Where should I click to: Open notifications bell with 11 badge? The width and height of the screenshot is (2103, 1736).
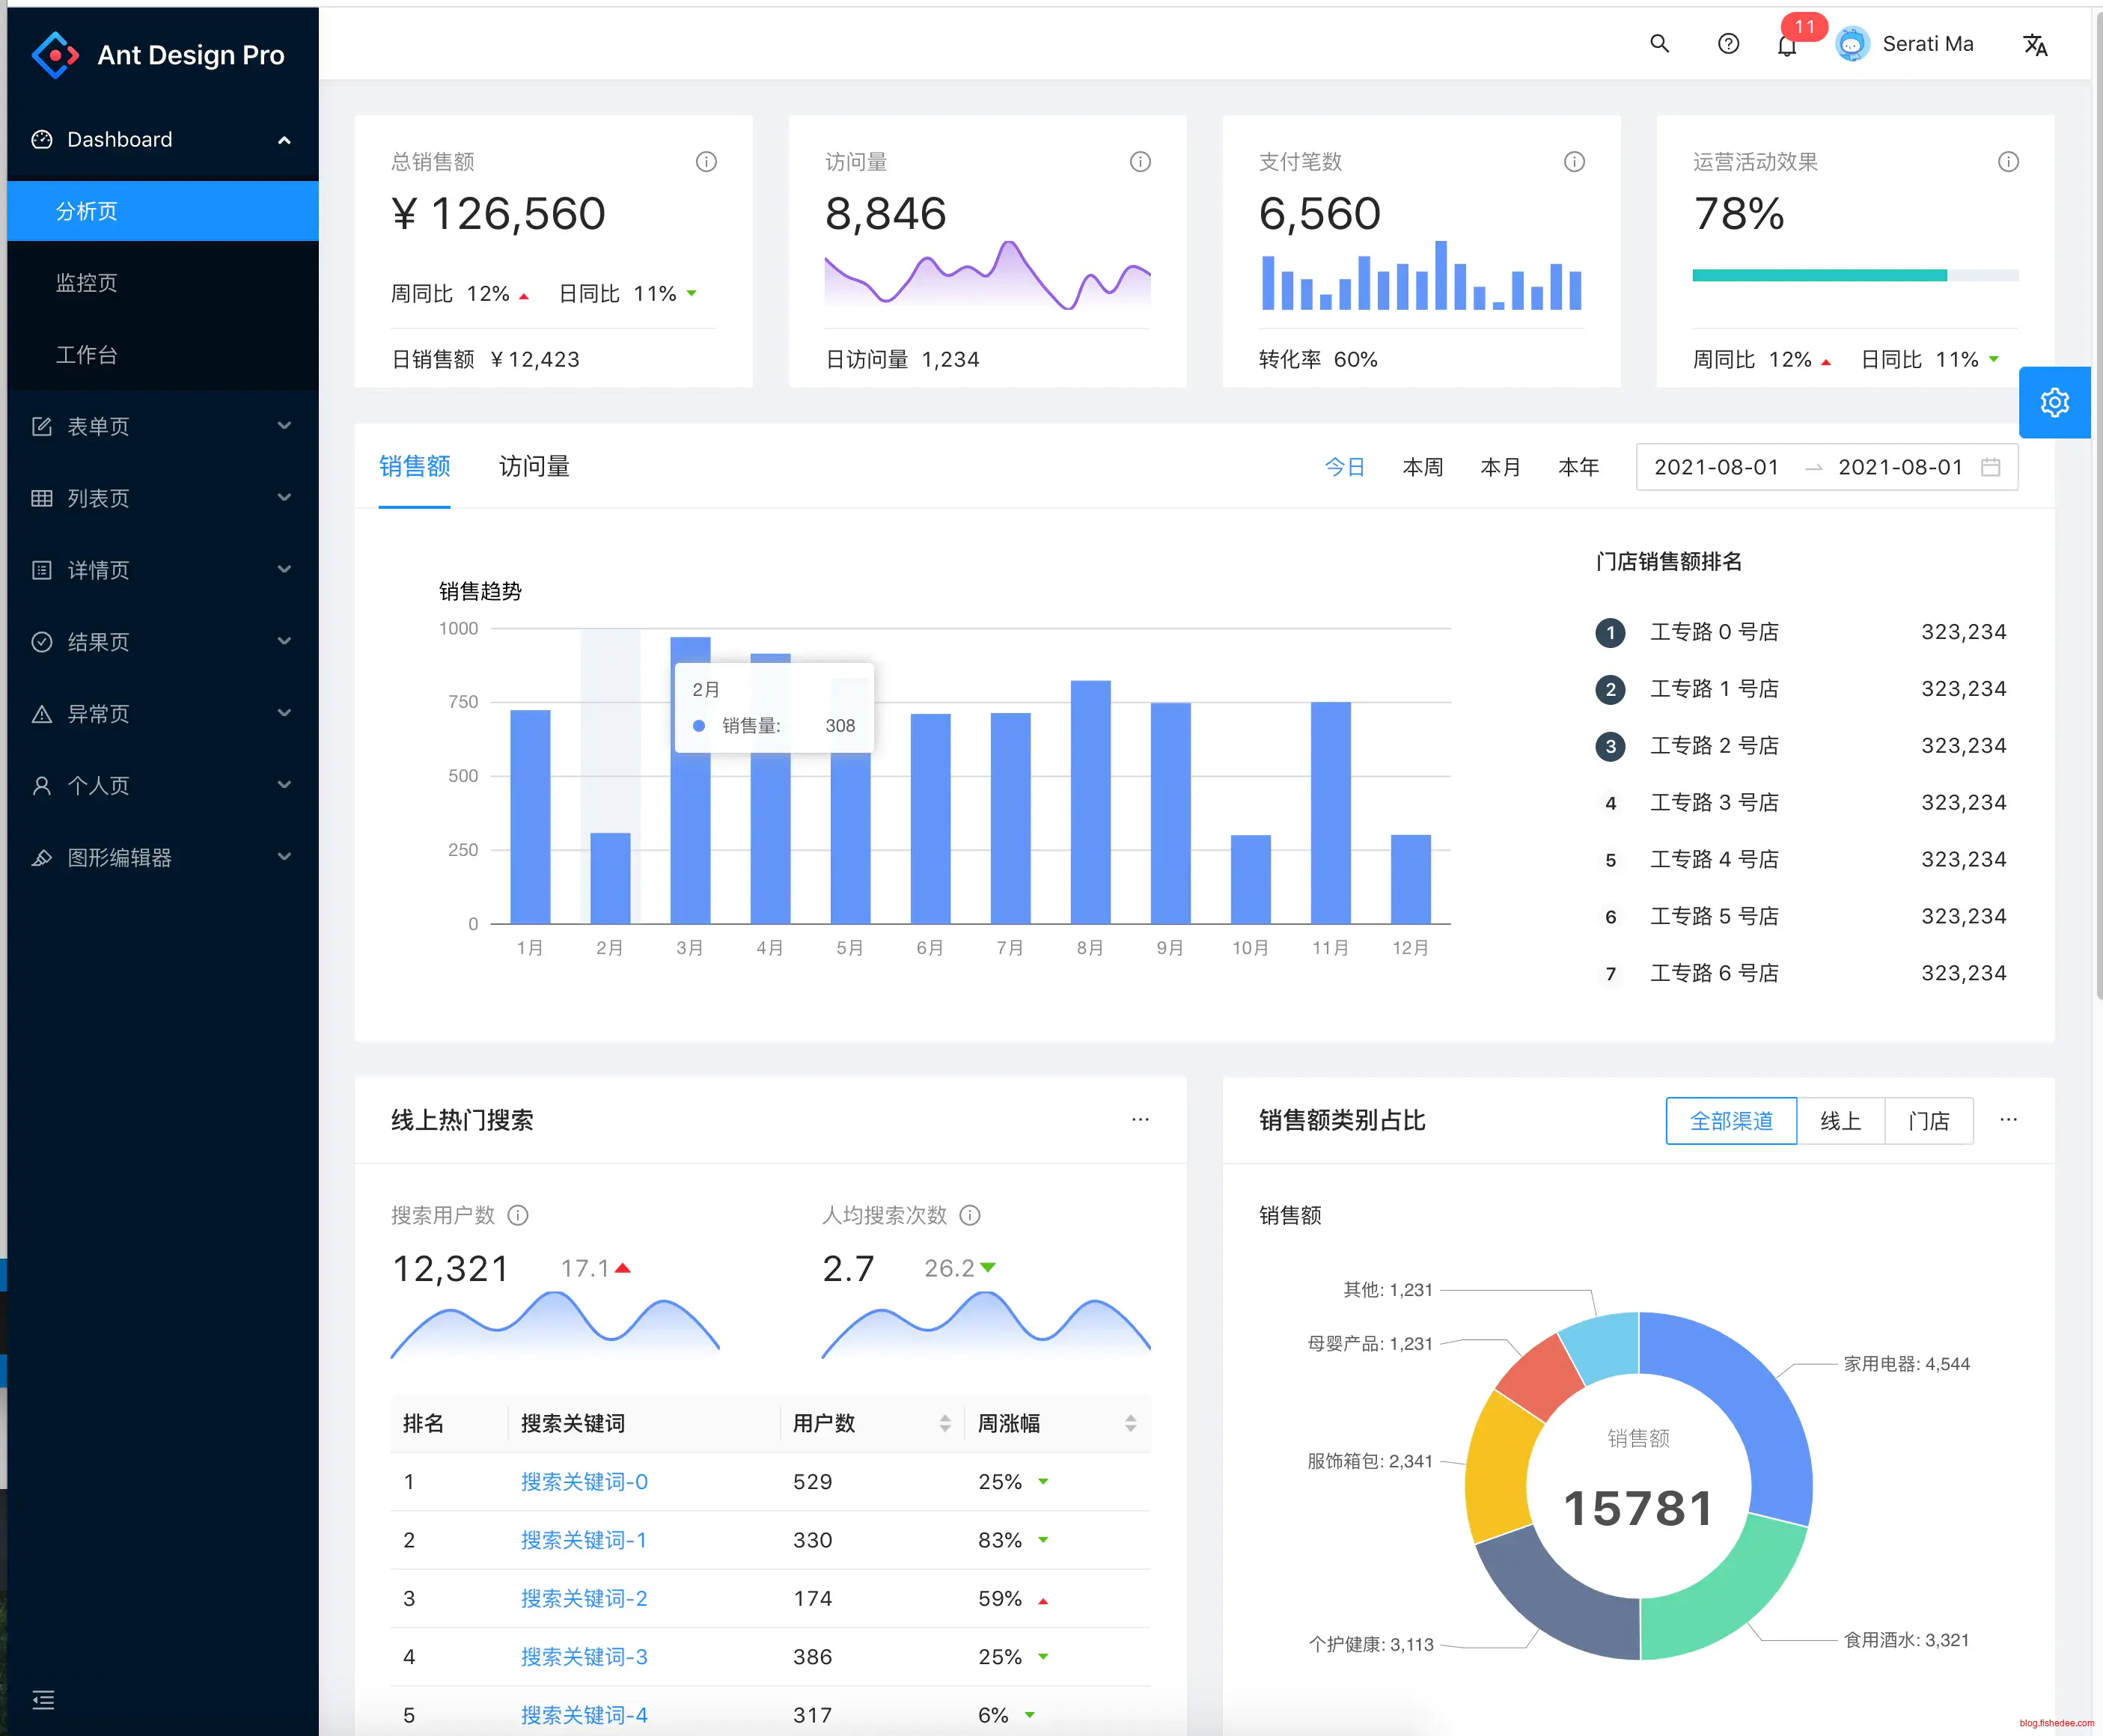1787,46
